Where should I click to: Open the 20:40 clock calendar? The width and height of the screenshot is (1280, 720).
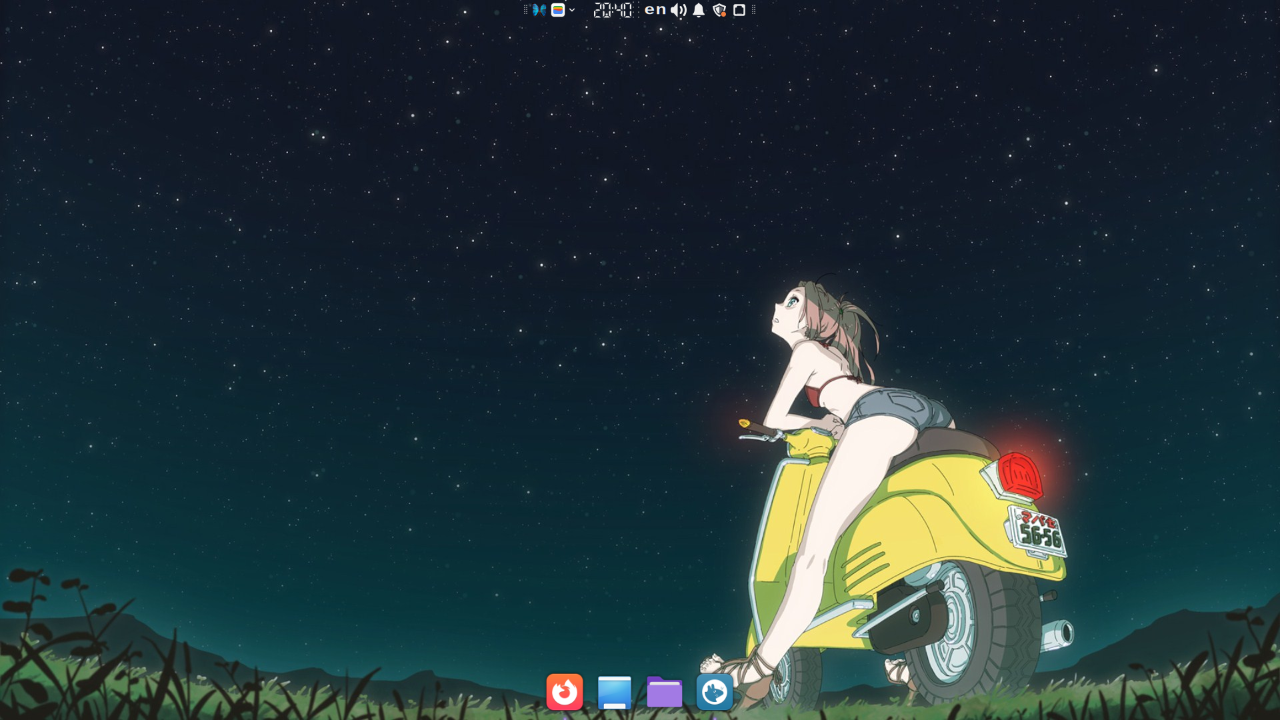612,10
